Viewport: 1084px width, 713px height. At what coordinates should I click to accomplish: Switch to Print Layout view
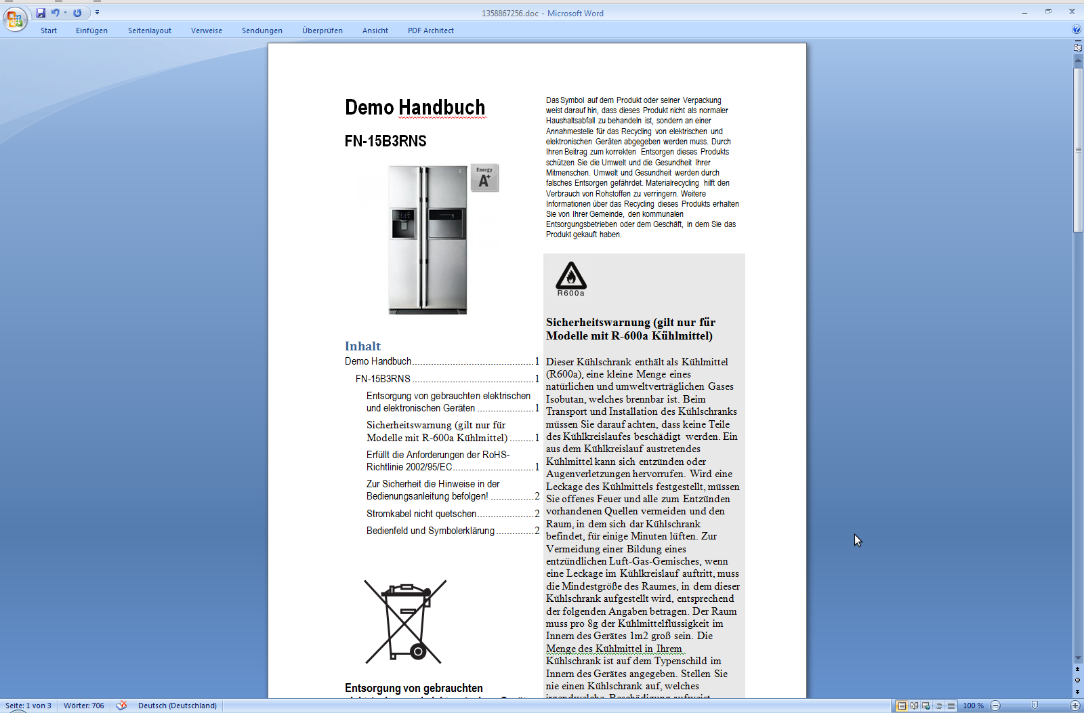(x=901, y=706)
